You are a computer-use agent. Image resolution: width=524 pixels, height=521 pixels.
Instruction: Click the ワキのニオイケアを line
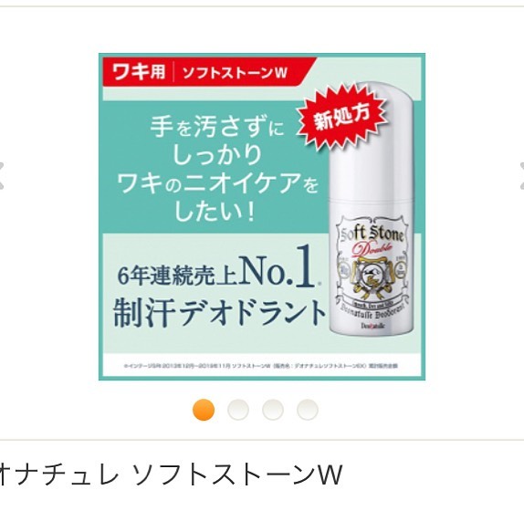click(x=218, y=183)
